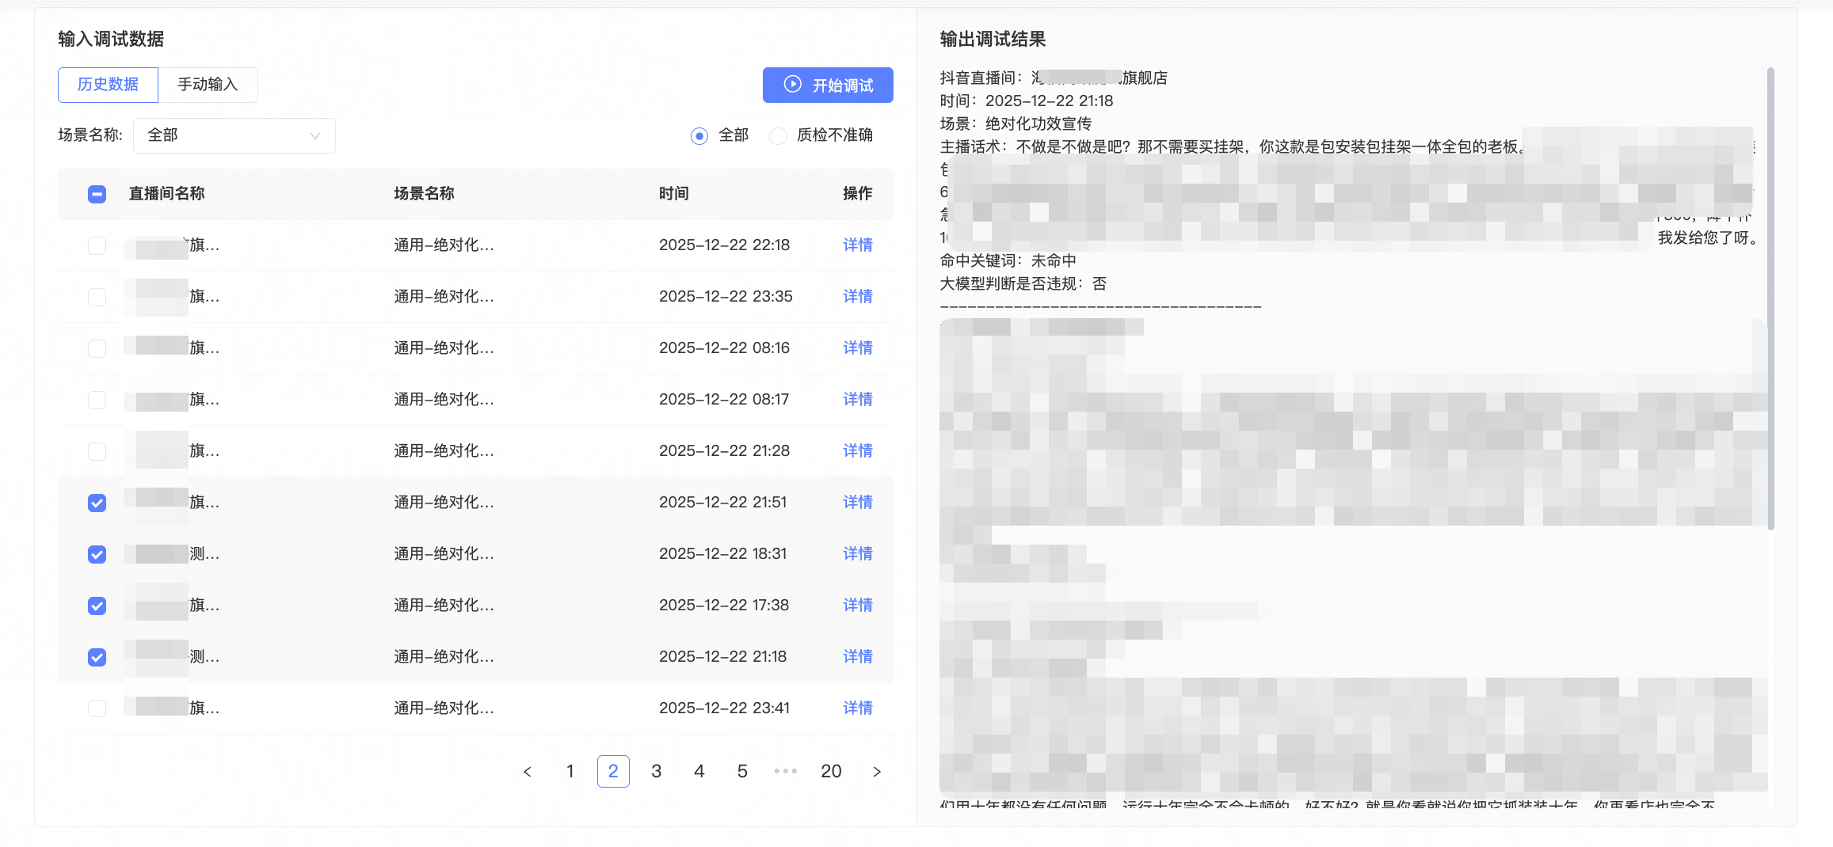Go to the next page arrow
Image resolution: width=1833 pixels, height=847 pixels.
point(877,772)
